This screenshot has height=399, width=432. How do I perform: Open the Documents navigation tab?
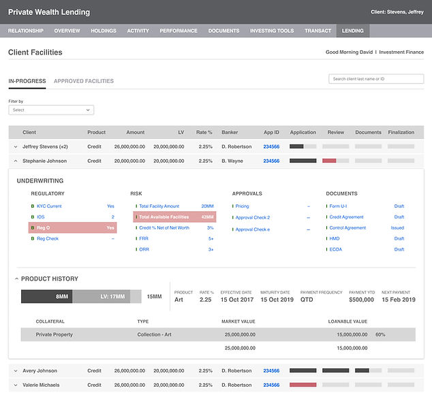pyautogui.click(x=223, y=31)
